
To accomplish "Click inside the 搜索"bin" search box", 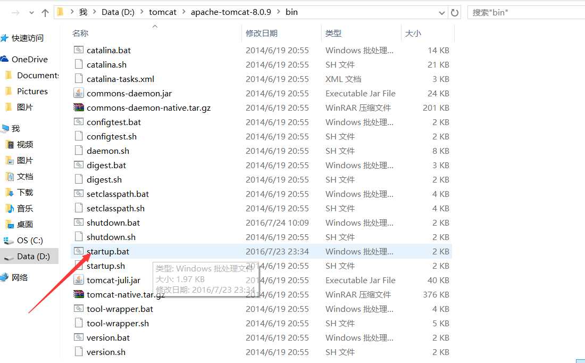I will 526,13.
